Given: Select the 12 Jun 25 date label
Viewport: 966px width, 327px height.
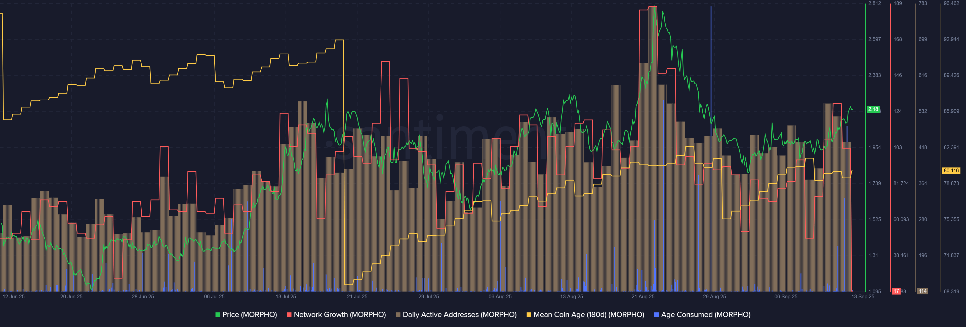Looking at the screenshot, I should [14, 297].
